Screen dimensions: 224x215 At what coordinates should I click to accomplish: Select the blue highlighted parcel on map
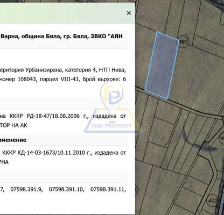(x=162, y=65)
